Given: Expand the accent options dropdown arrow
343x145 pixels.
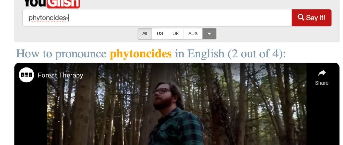Looking at the screenshot, I should (209, 34).
